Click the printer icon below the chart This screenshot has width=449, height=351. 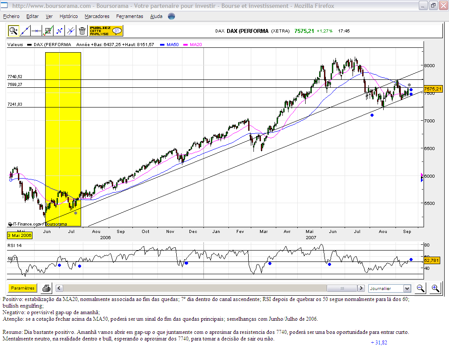click(46, 288)
